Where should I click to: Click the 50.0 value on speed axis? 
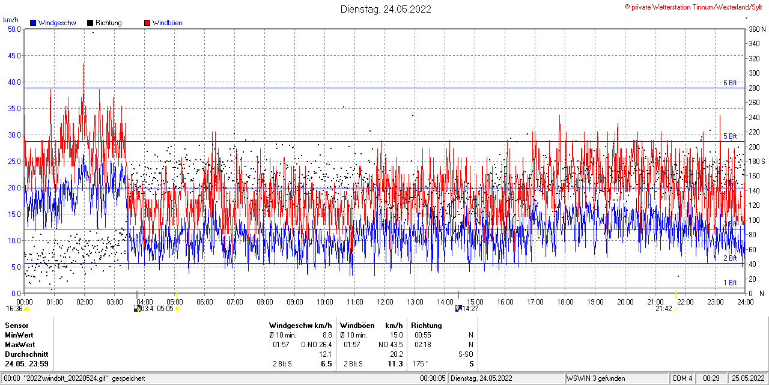click(x=14, y=29)
